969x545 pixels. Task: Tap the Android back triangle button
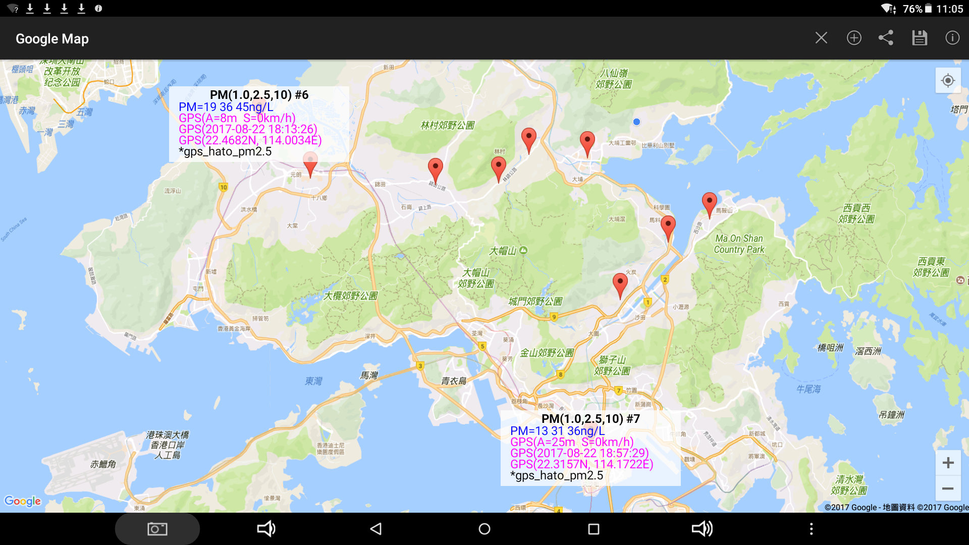(x=376, y=529)
